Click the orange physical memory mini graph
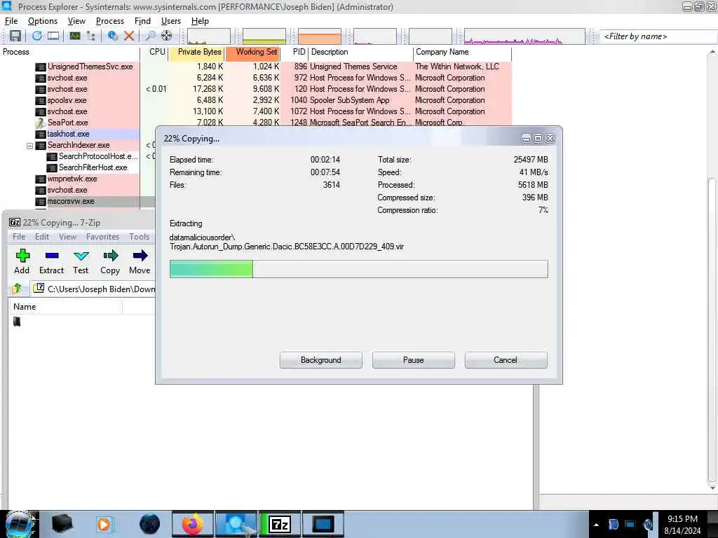Image resolution: width=718 pixels, height=538 pixels. (x=320, y=36)
